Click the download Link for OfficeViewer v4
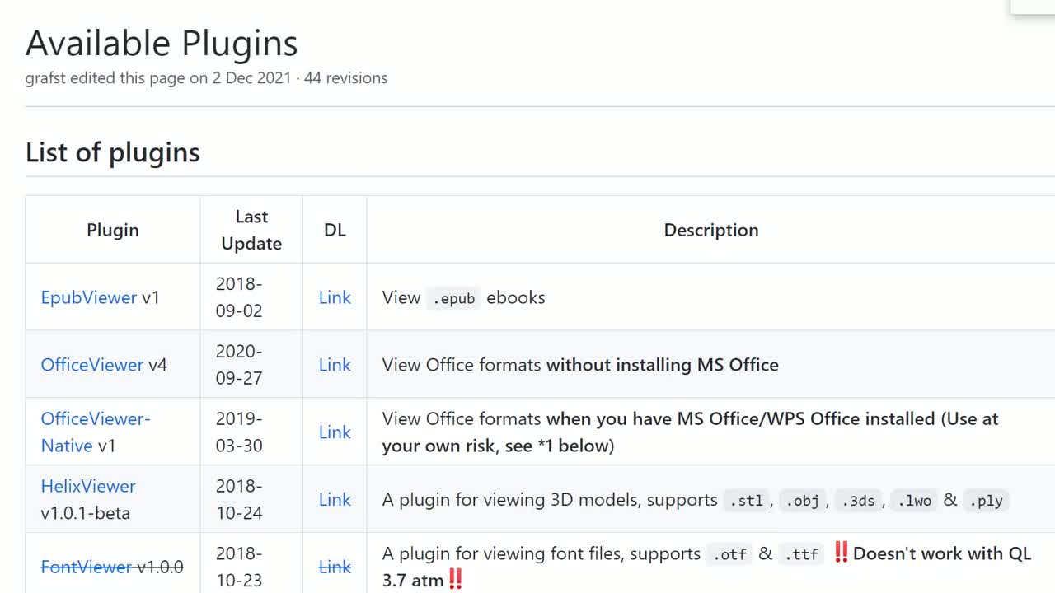Viewport: 1055px width, 593px height. click(335, 365)
